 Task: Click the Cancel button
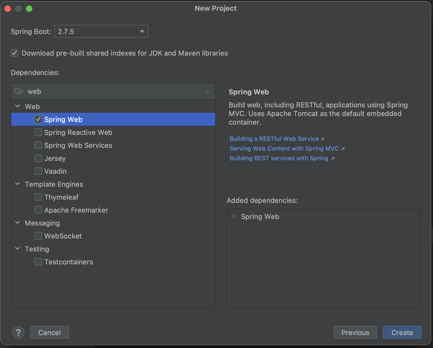(50, 332)
